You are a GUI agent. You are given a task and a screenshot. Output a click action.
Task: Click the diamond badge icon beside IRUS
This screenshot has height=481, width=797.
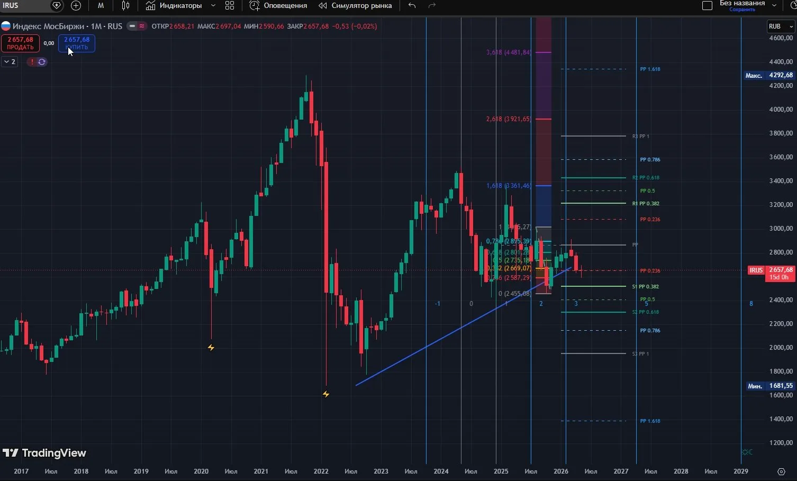click(x=57, y=5)
